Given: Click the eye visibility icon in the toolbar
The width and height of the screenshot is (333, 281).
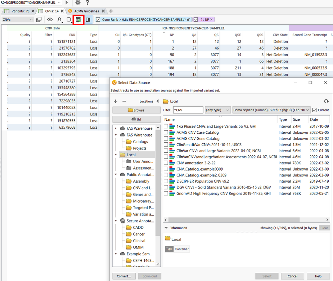Looking at the screenshot, I should pyautogui.click(x=50, y=19).
